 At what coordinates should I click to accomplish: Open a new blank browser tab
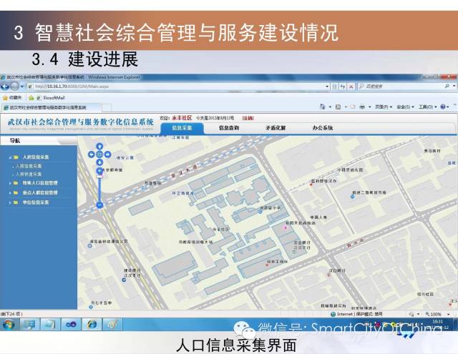point(107,107)
